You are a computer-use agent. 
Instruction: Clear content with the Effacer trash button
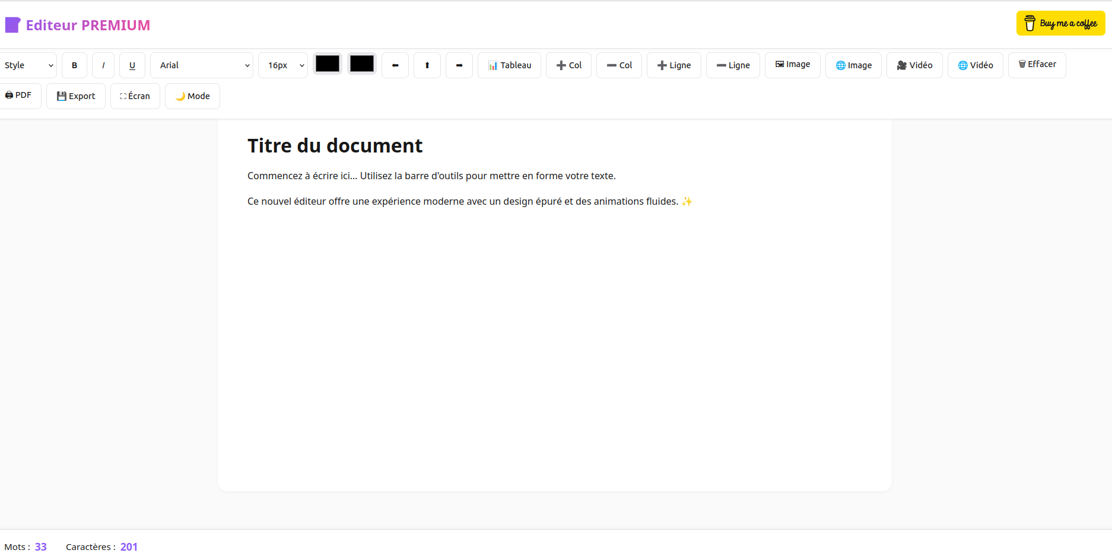1037,65
